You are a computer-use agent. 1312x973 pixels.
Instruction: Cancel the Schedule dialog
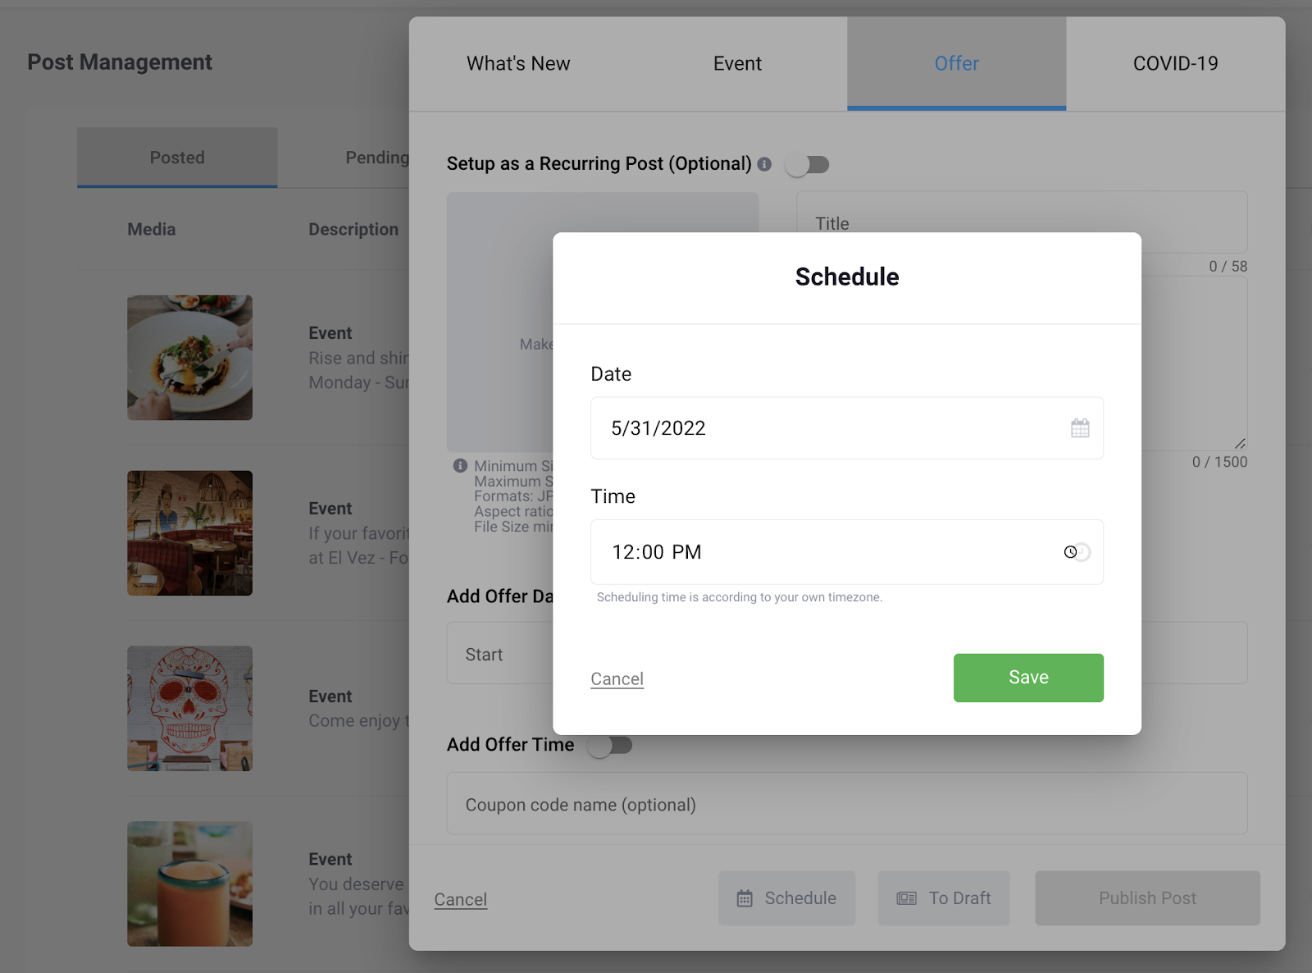click(617, 679)
